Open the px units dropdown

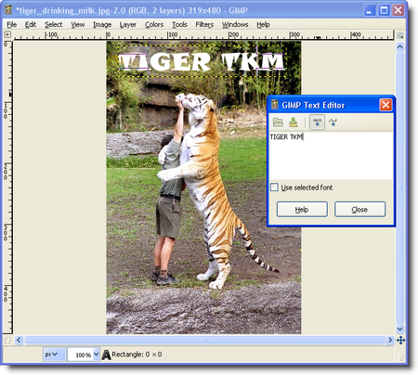(54, 355)
